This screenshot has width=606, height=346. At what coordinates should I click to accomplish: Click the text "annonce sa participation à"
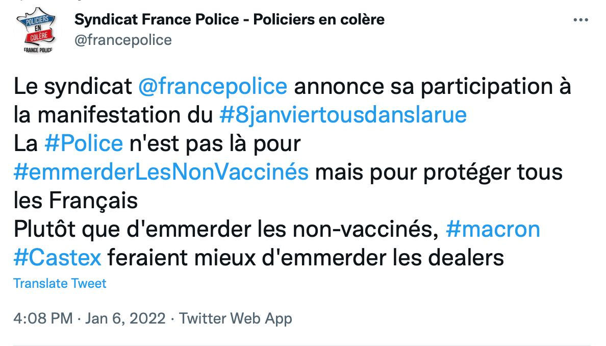[433, 87]
